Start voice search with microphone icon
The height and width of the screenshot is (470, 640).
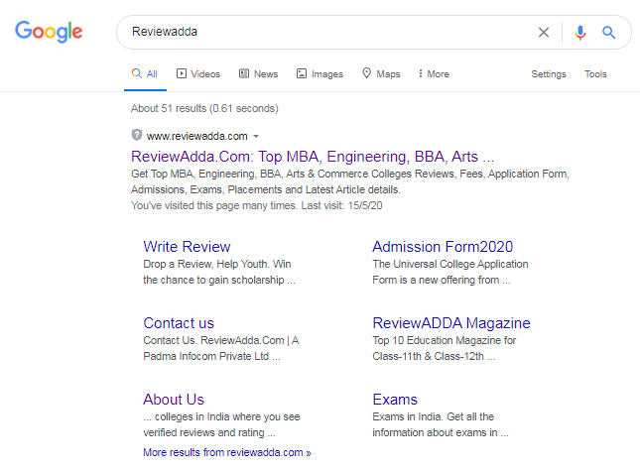(580, 32)
